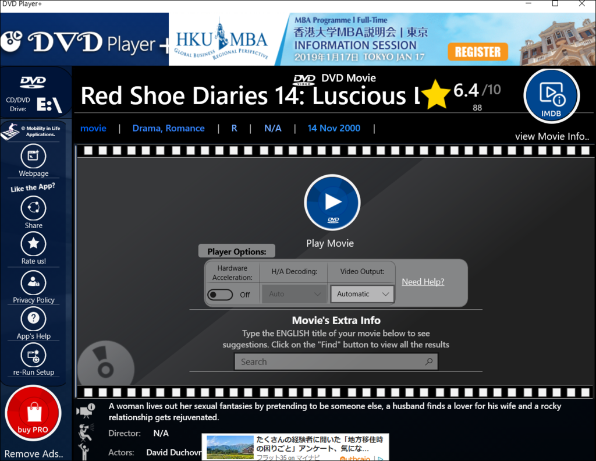This screenshot has width=596, height=461.
Task: Click the DVD Player+ logo disc icon
Action: click(x=12, y=41)
